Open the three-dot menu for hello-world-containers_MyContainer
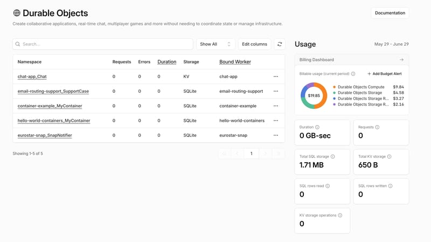Viewport: 431px width, 242px height. pos(276,120)
